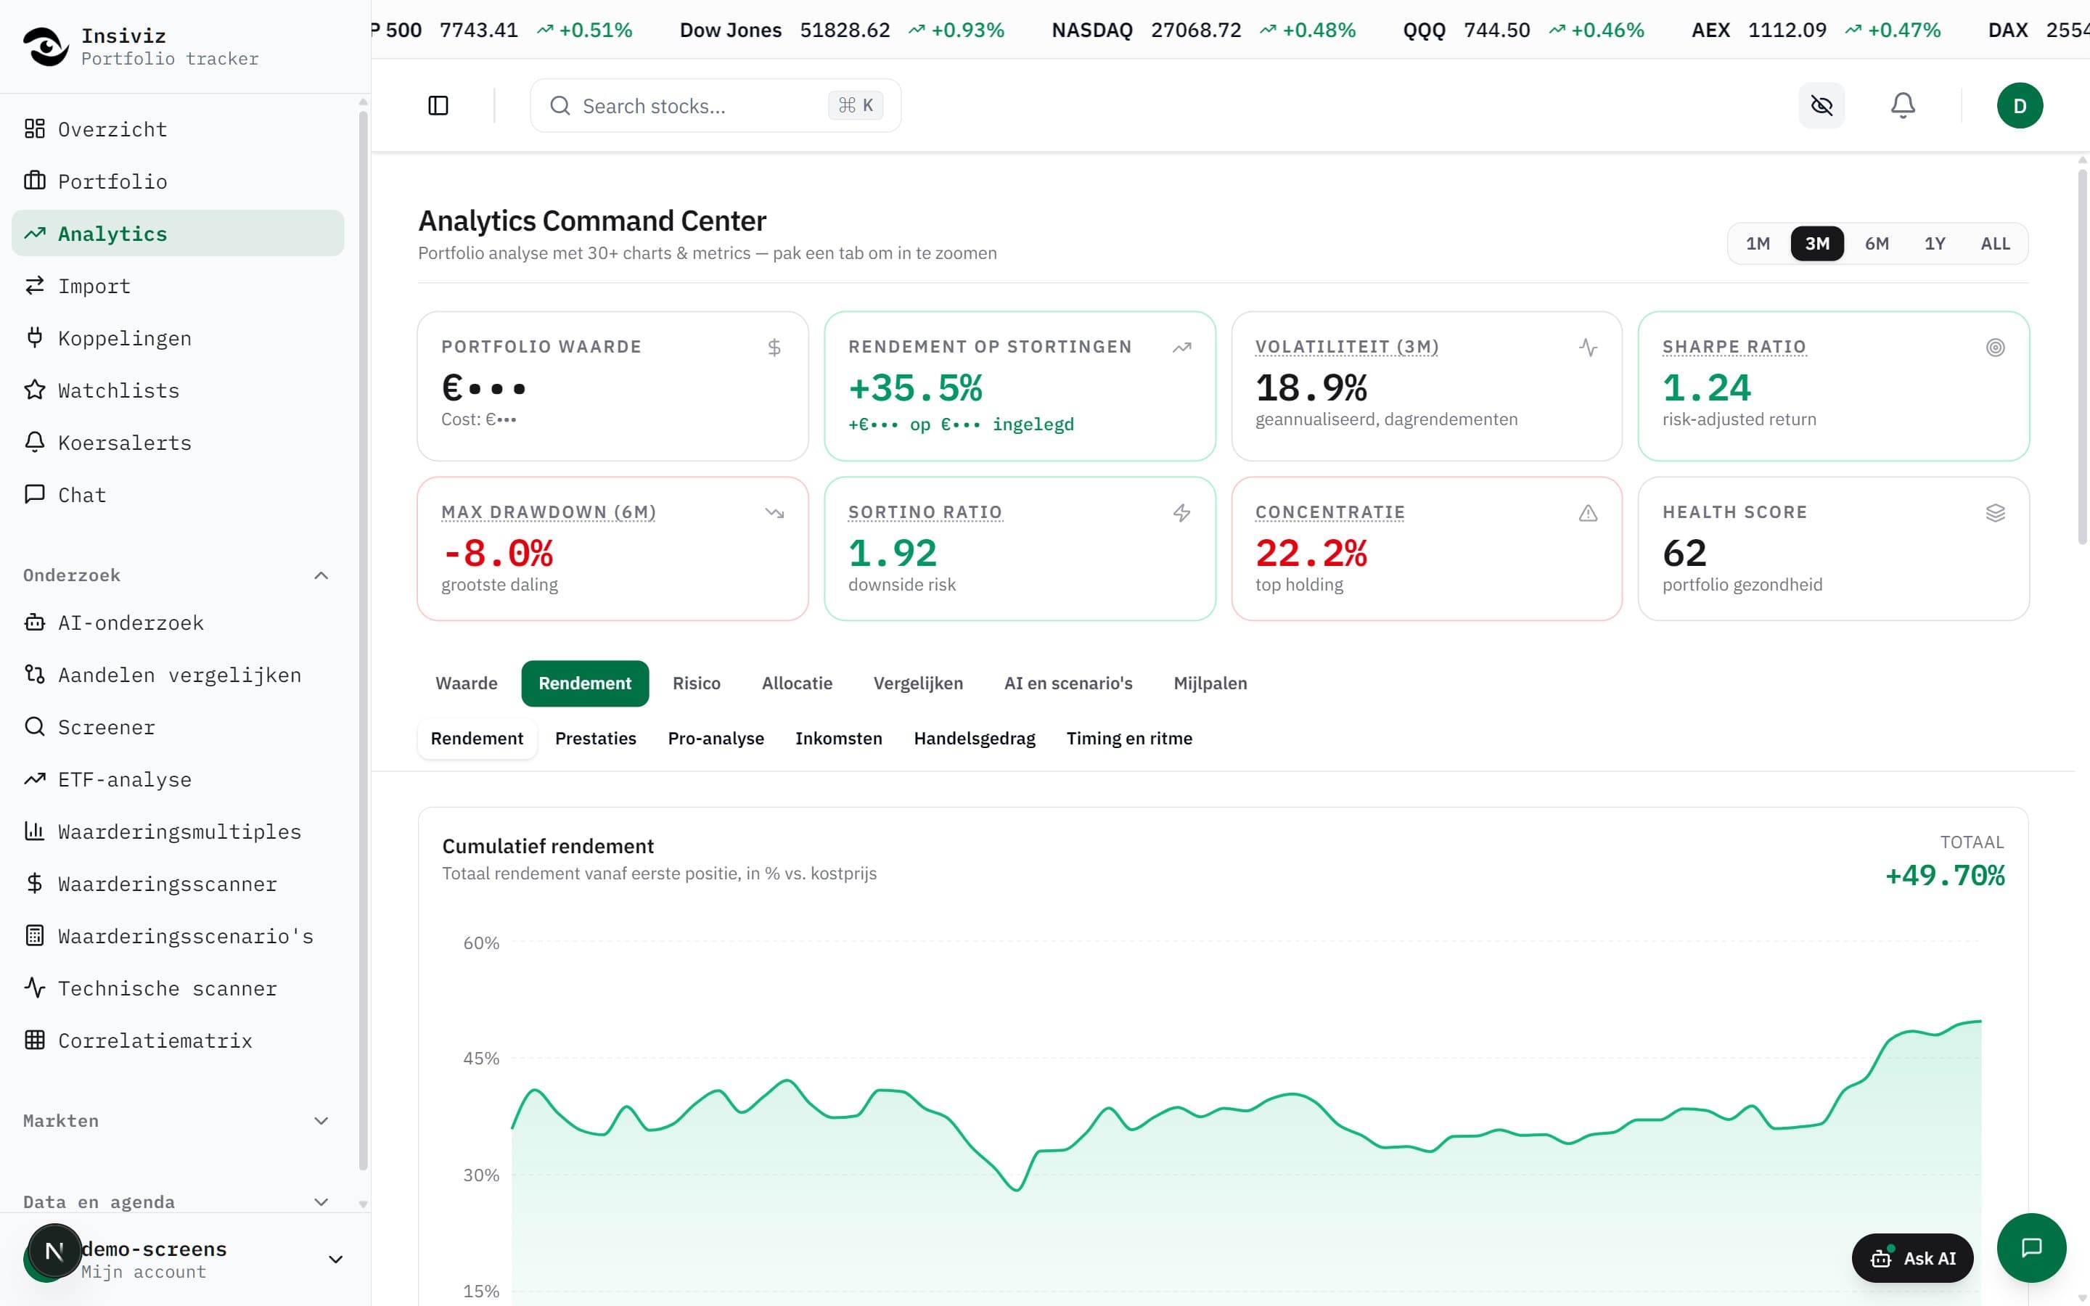Screen dimensions: 2090x1306
Task: Click the Waarderingsscanner dollar icon
Action: (35, 883)
